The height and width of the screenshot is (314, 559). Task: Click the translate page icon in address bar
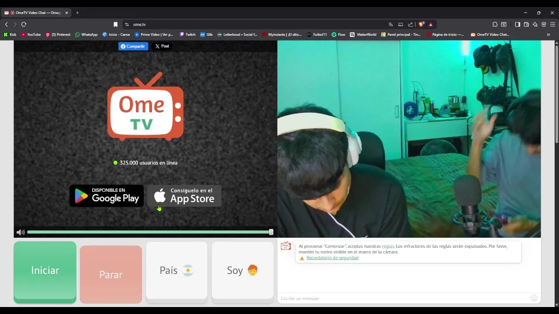pos(390,24)
